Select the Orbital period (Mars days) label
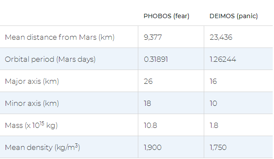Viewport: 274px width, 159px height. point(50,60)
